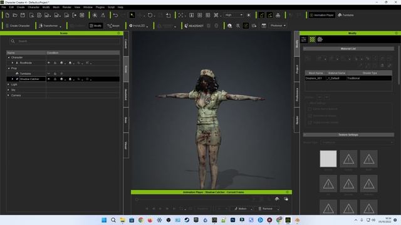Click the Remove button in Animation Player
401x225 pixels.
click(266, 209)
